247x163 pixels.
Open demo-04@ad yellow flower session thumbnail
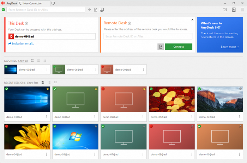point(27,137)
